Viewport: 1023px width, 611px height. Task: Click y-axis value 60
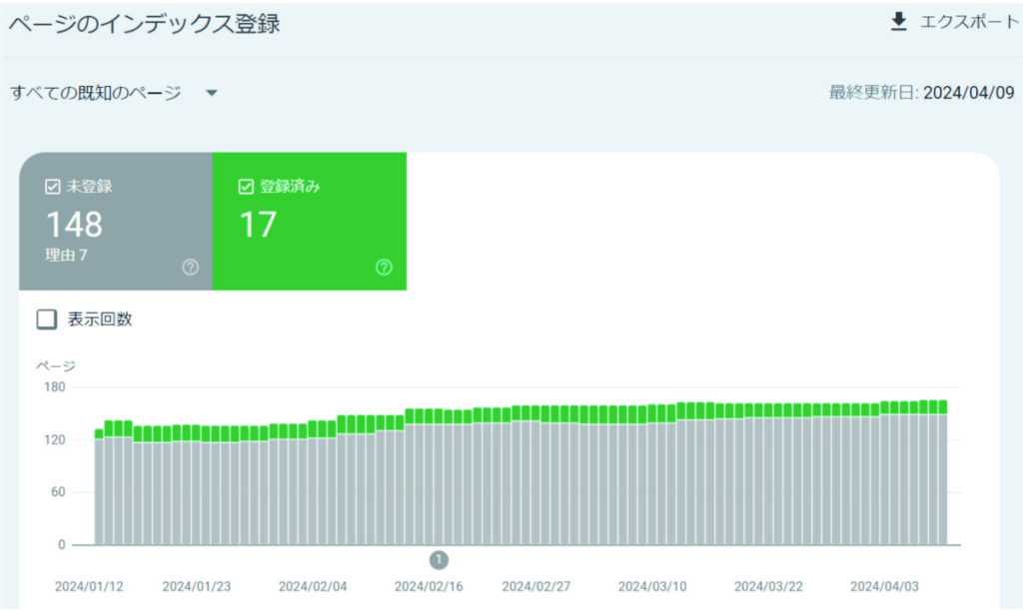pyautogui.click(x=58, y=492)
